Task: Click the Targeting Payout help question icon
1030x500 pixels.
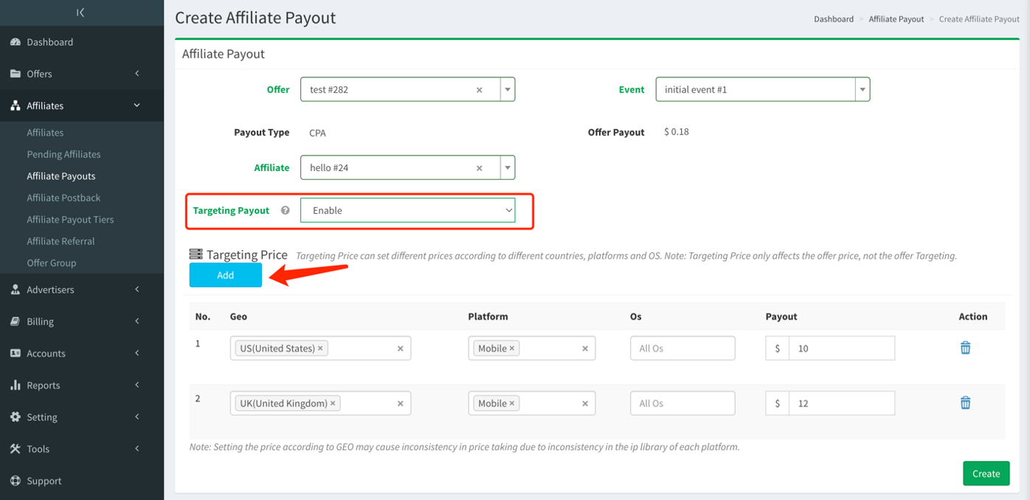Action: point(285,210)
